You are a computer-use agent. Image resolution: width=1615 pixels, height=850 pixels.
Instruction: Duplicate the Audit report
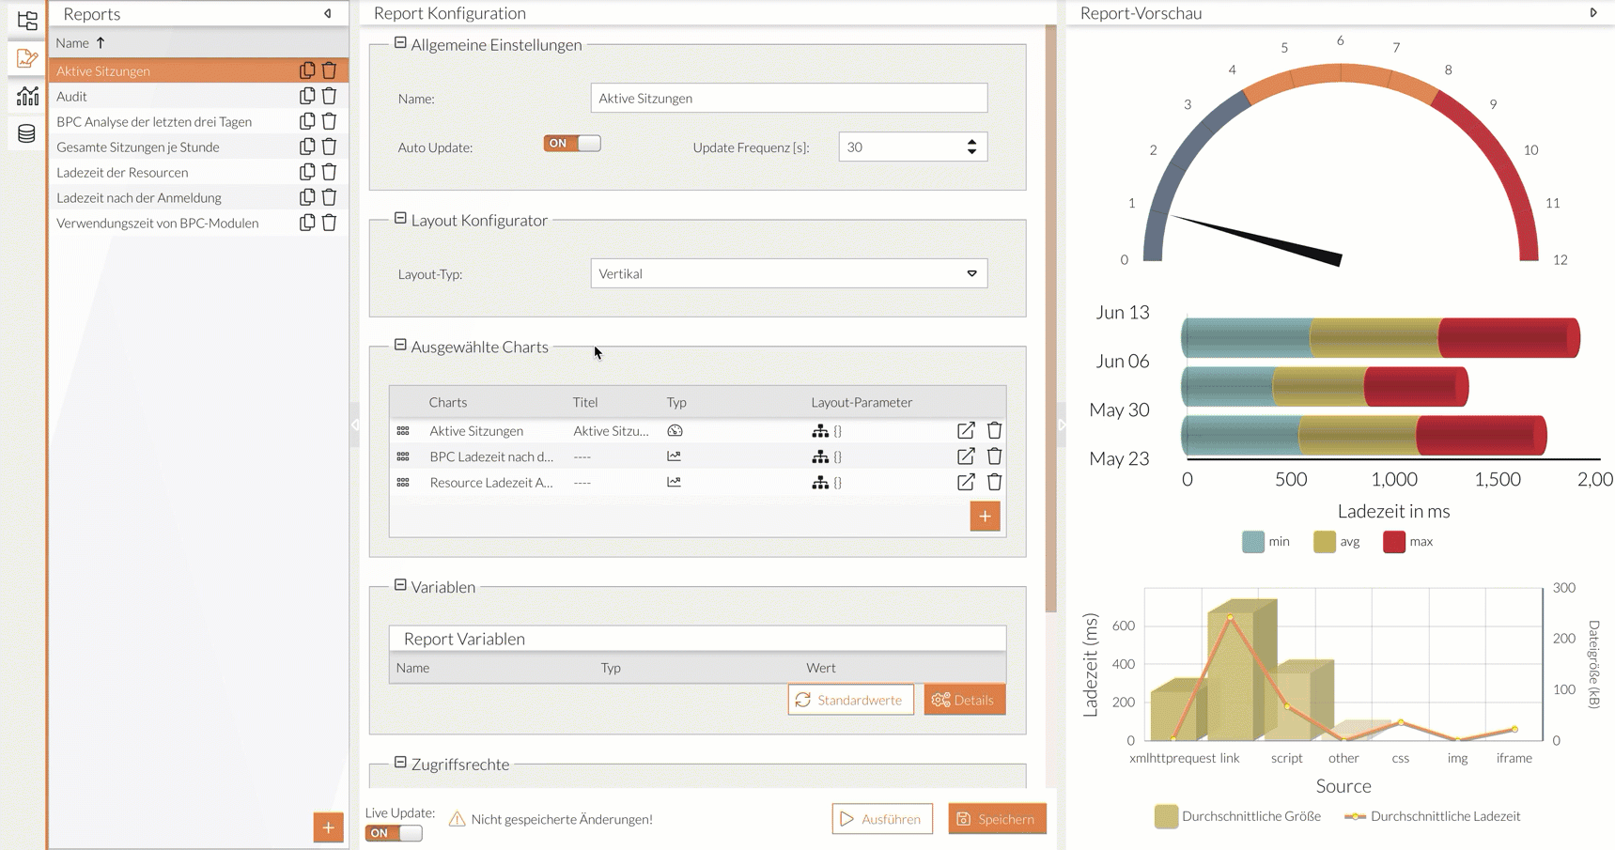point(306,96)
